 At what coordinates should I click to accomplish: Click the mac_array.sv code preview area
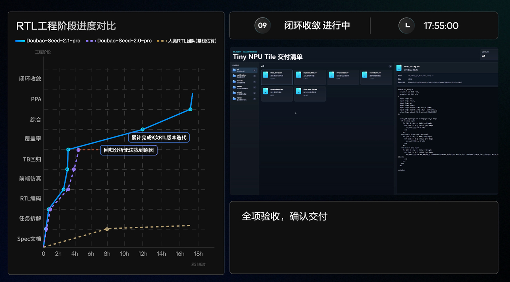(447, 140)
